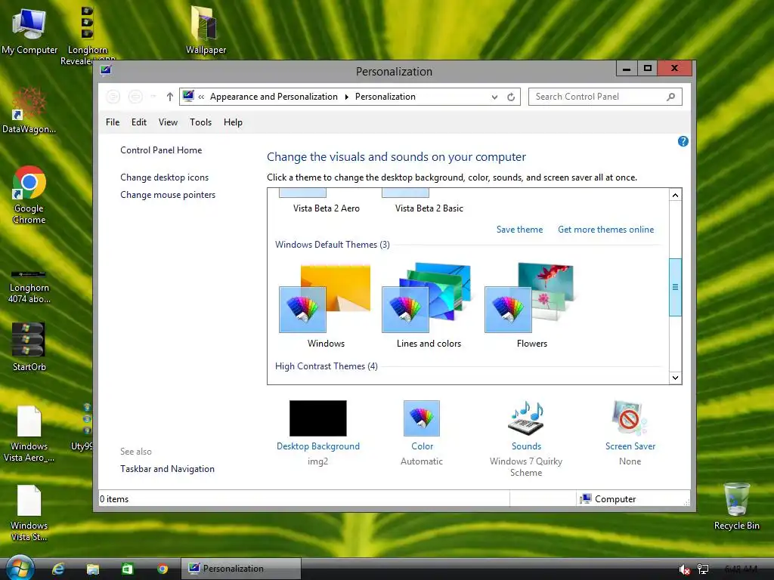This screenshot has width=774, height=580.
Task: Click the Save theme link
Action: click(x=519, y=230)
